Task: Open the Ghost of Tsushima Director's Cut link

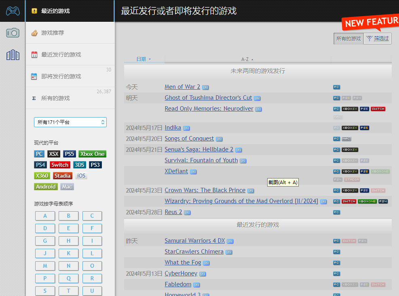Action: tap(208, 98)
